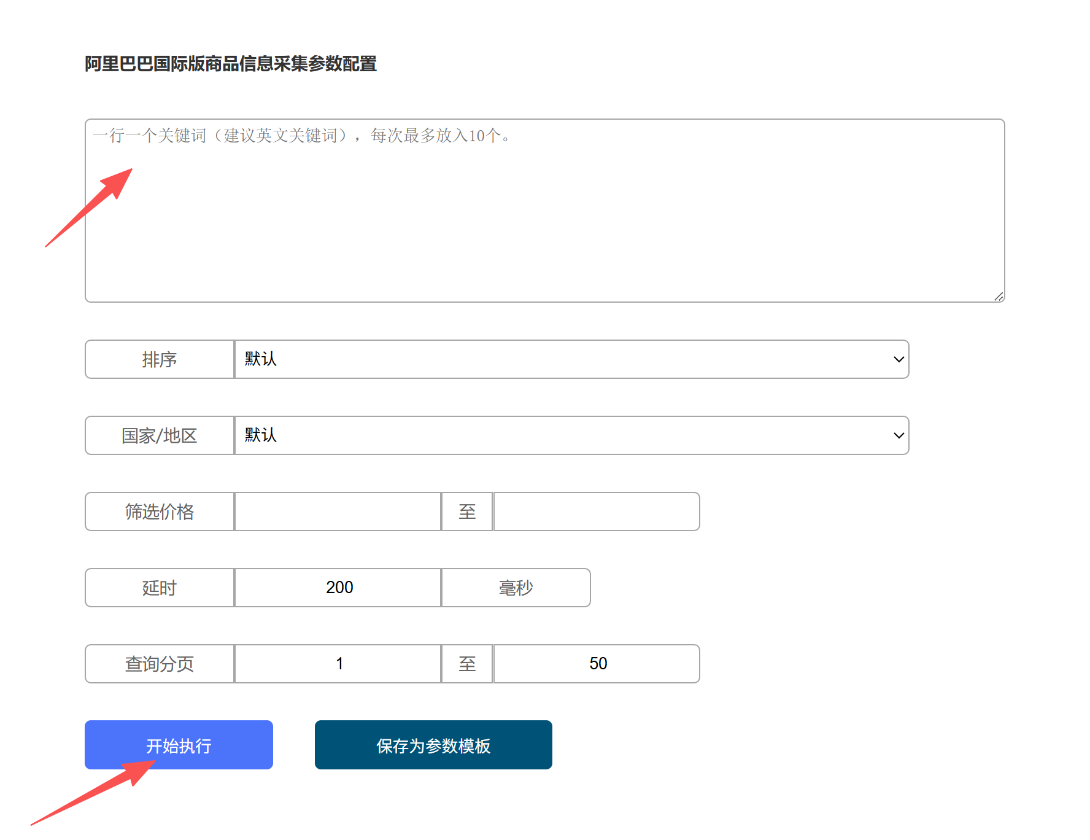Open the 排序 sort dropdown

coord(571,359)
